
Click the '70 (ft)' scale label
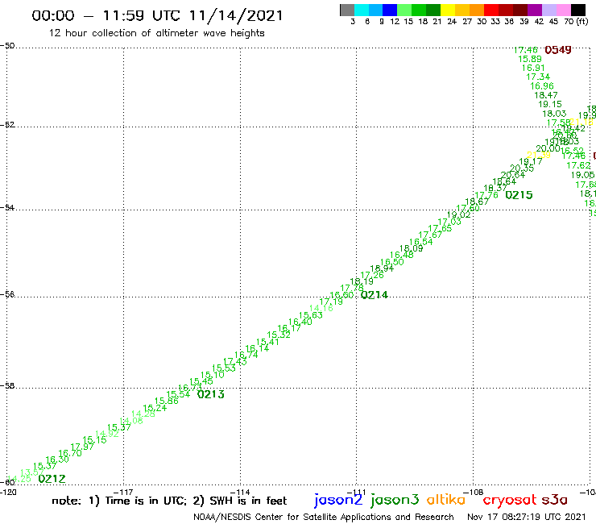pyautogui.click(x=576, y=21)
